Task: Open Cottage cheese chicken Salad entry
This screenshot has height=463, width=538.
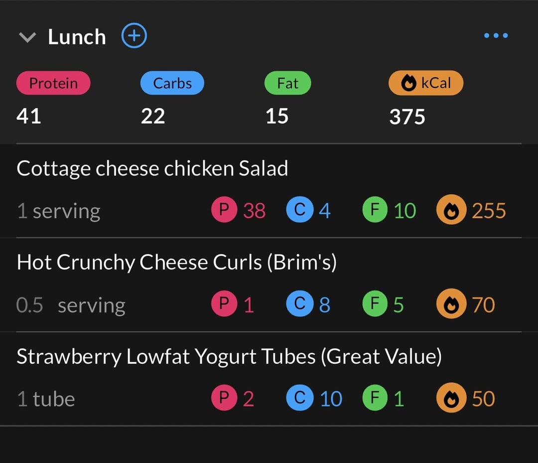Action: (x=152, y=168)
